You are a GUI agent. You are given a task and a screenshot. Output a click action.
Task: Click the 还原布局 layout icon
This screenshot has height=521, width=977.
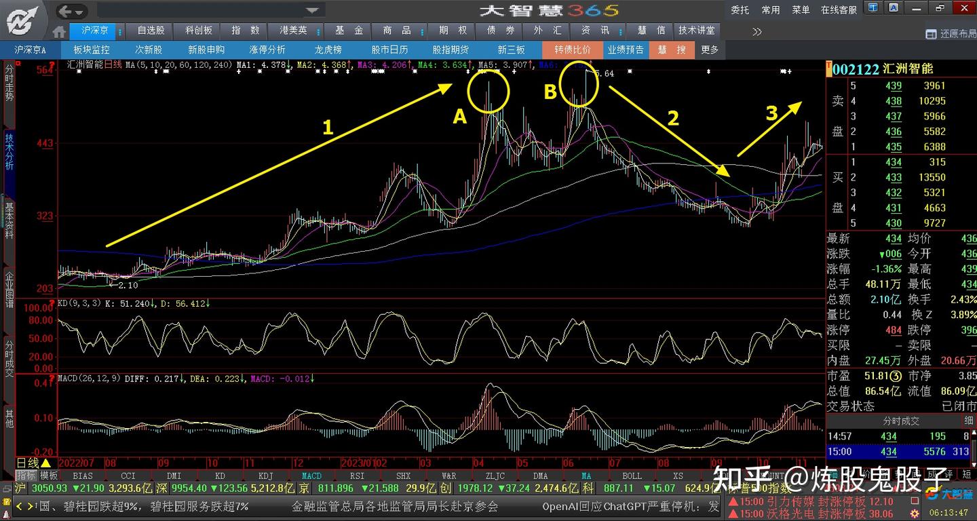[x=951, y=34]
